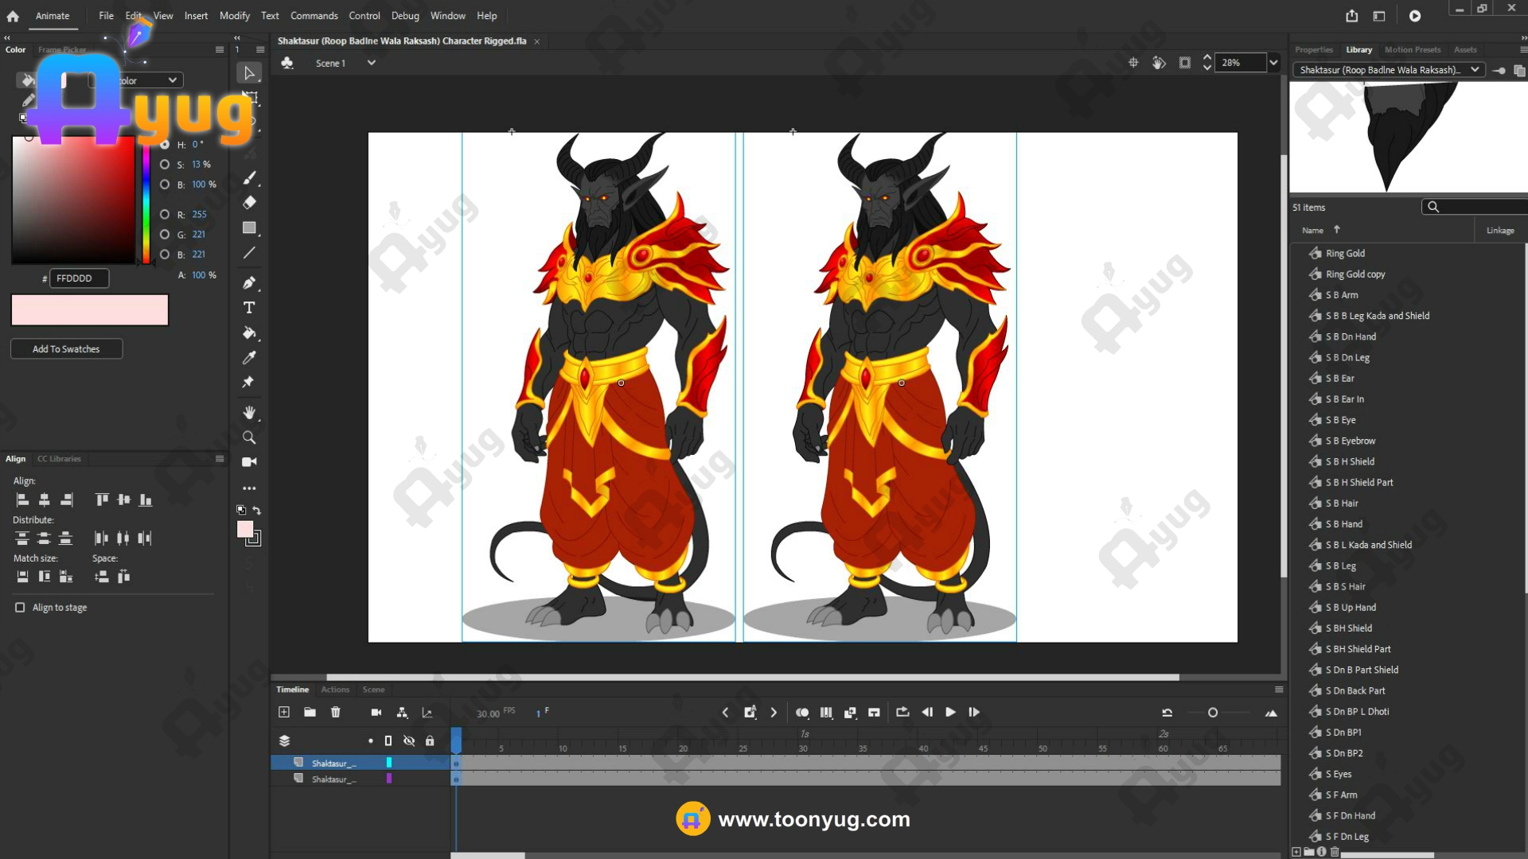Click the pink color preview swatch

(x=89, y=310)
